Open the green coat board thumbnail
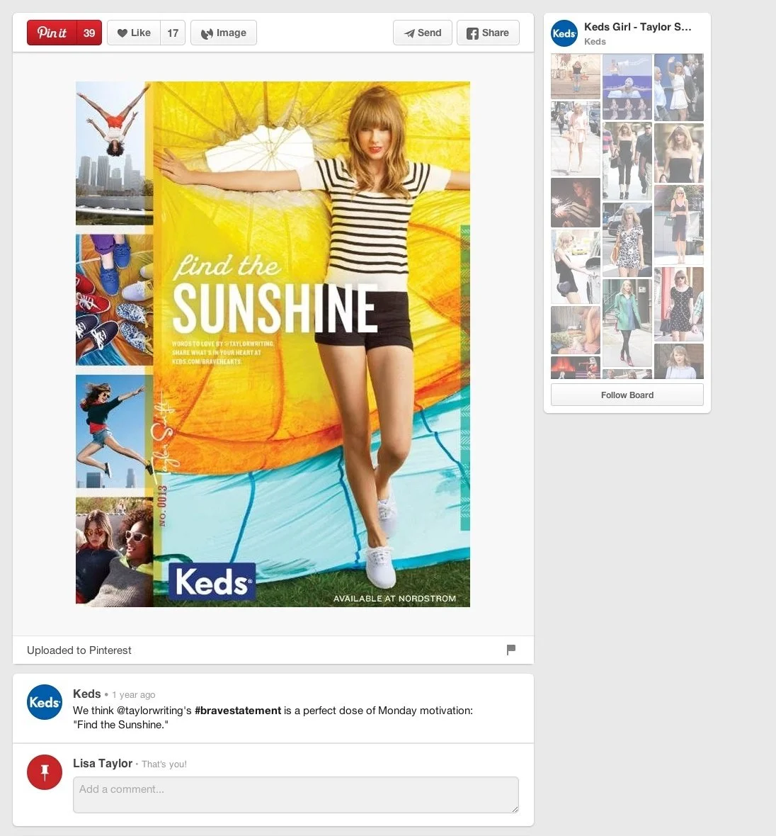Screen dimensions: 776x836 (x=627, y=322)
